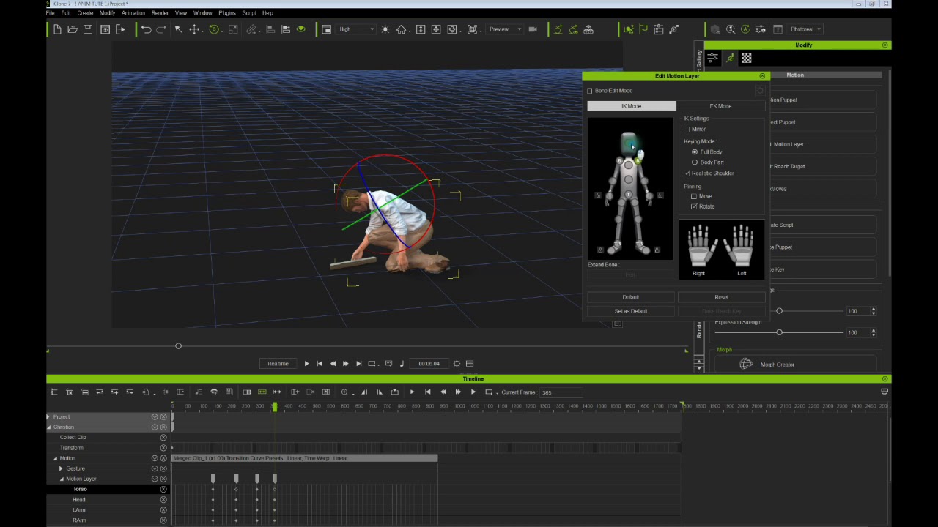The width and height of the screenshot is (938, 527).
Task: Toggle the Realistic Shoulder checkbox
Action: [x=687, y=173]
